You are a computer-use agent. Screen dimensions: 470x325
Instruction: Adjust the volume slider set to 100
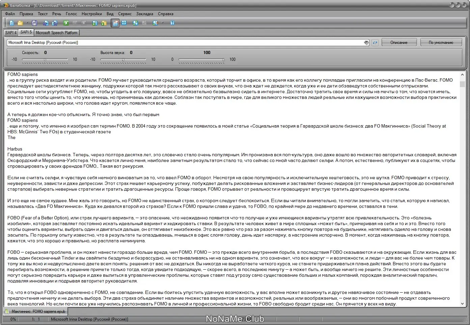202,59
